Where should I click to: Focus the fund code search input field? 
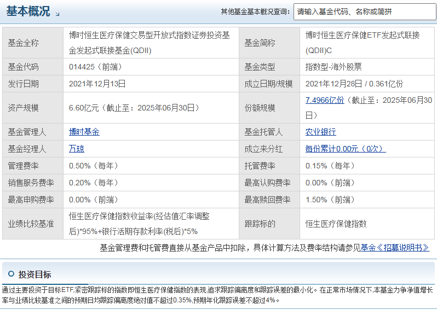point(365,11)
